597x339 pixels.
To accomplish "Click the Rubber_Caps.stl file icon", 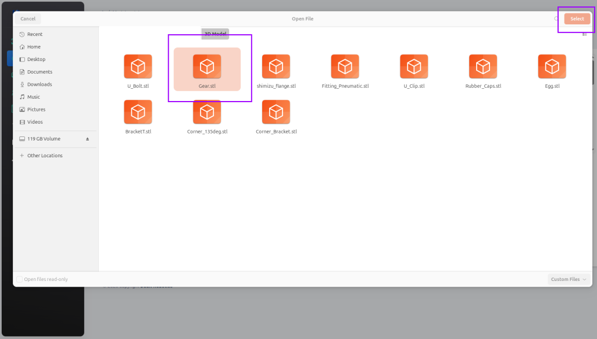I will click(x=483, y=67).
